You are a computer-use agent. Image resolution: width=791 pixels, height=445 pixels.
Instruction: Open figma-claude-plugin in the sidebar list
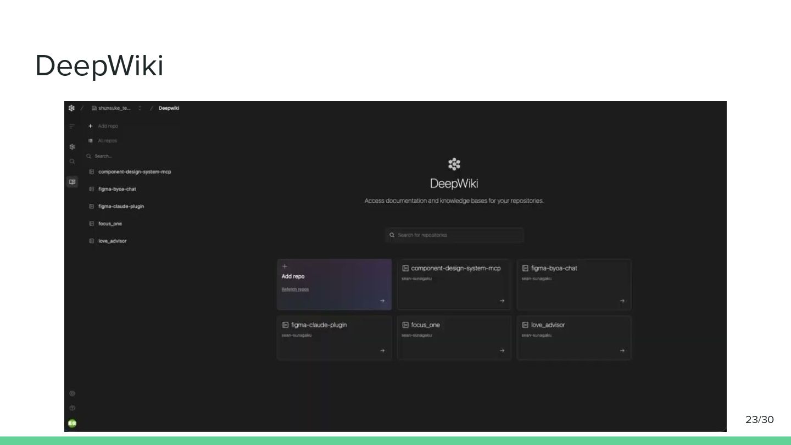[x=117, y=207]
